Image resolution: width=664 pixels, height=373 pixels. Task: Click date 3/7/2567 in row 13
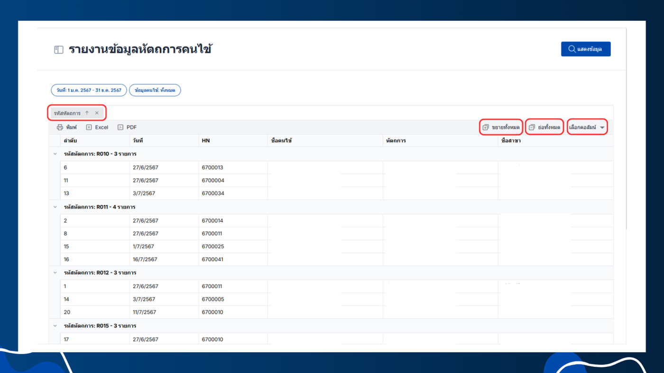click(x=164, y=193)
